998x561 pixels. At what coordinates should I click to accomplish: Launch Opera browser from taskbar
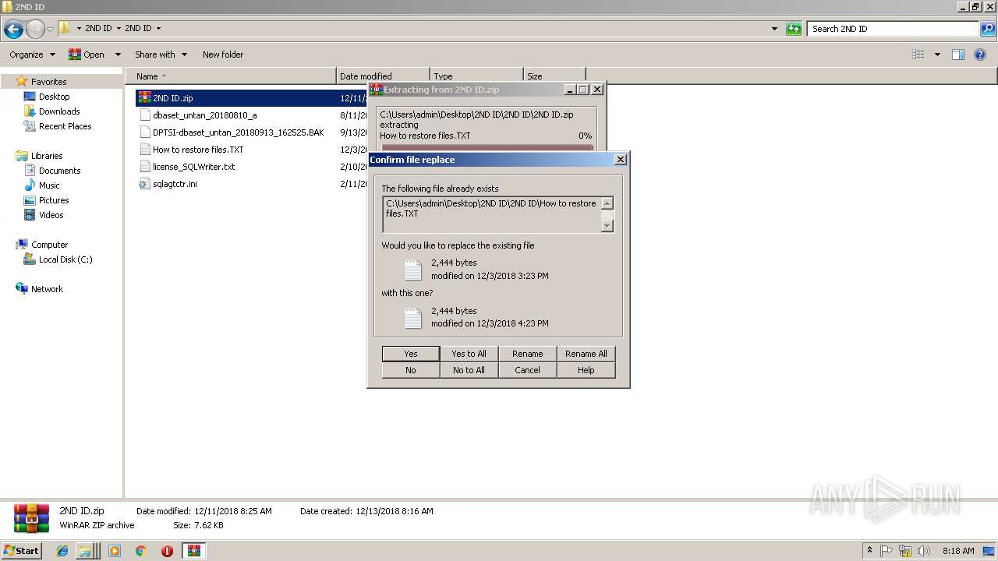coord(167,551)
